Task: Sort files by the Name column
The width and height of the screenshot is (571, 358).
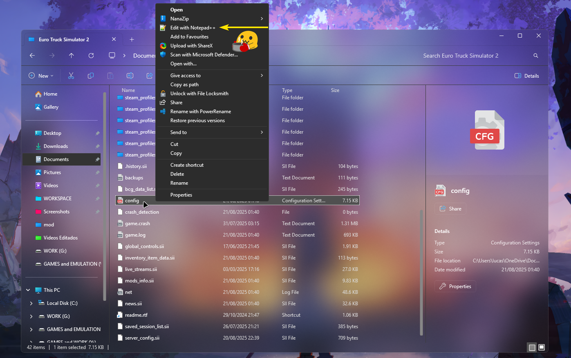Action: click(128, 90)
